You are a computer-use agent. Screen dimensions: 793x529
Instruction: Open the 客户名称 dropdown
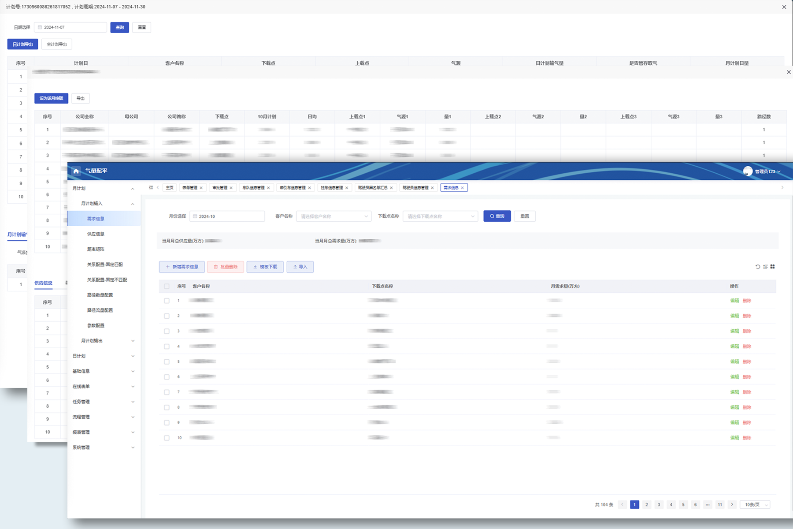click(x=334, y=216)
